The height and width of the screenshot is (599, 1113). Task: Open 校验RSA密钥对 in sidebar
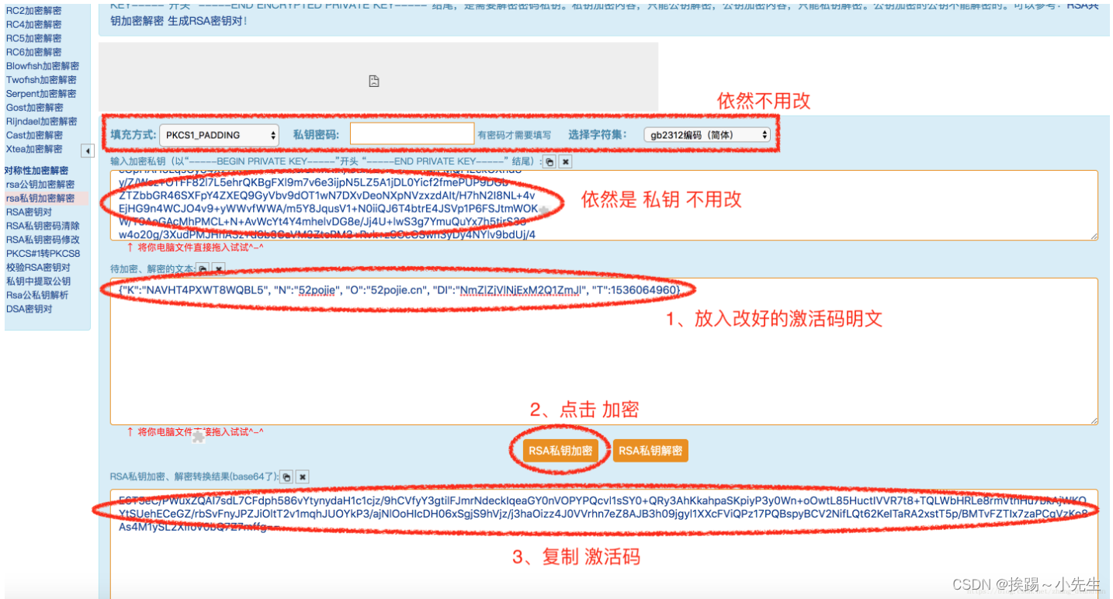38,268
